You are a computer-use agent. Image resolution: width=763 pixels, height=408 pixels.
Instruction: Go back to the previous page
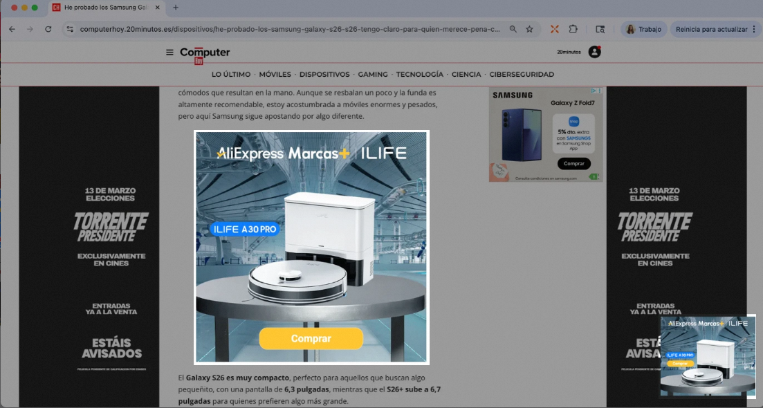point(12,29)
